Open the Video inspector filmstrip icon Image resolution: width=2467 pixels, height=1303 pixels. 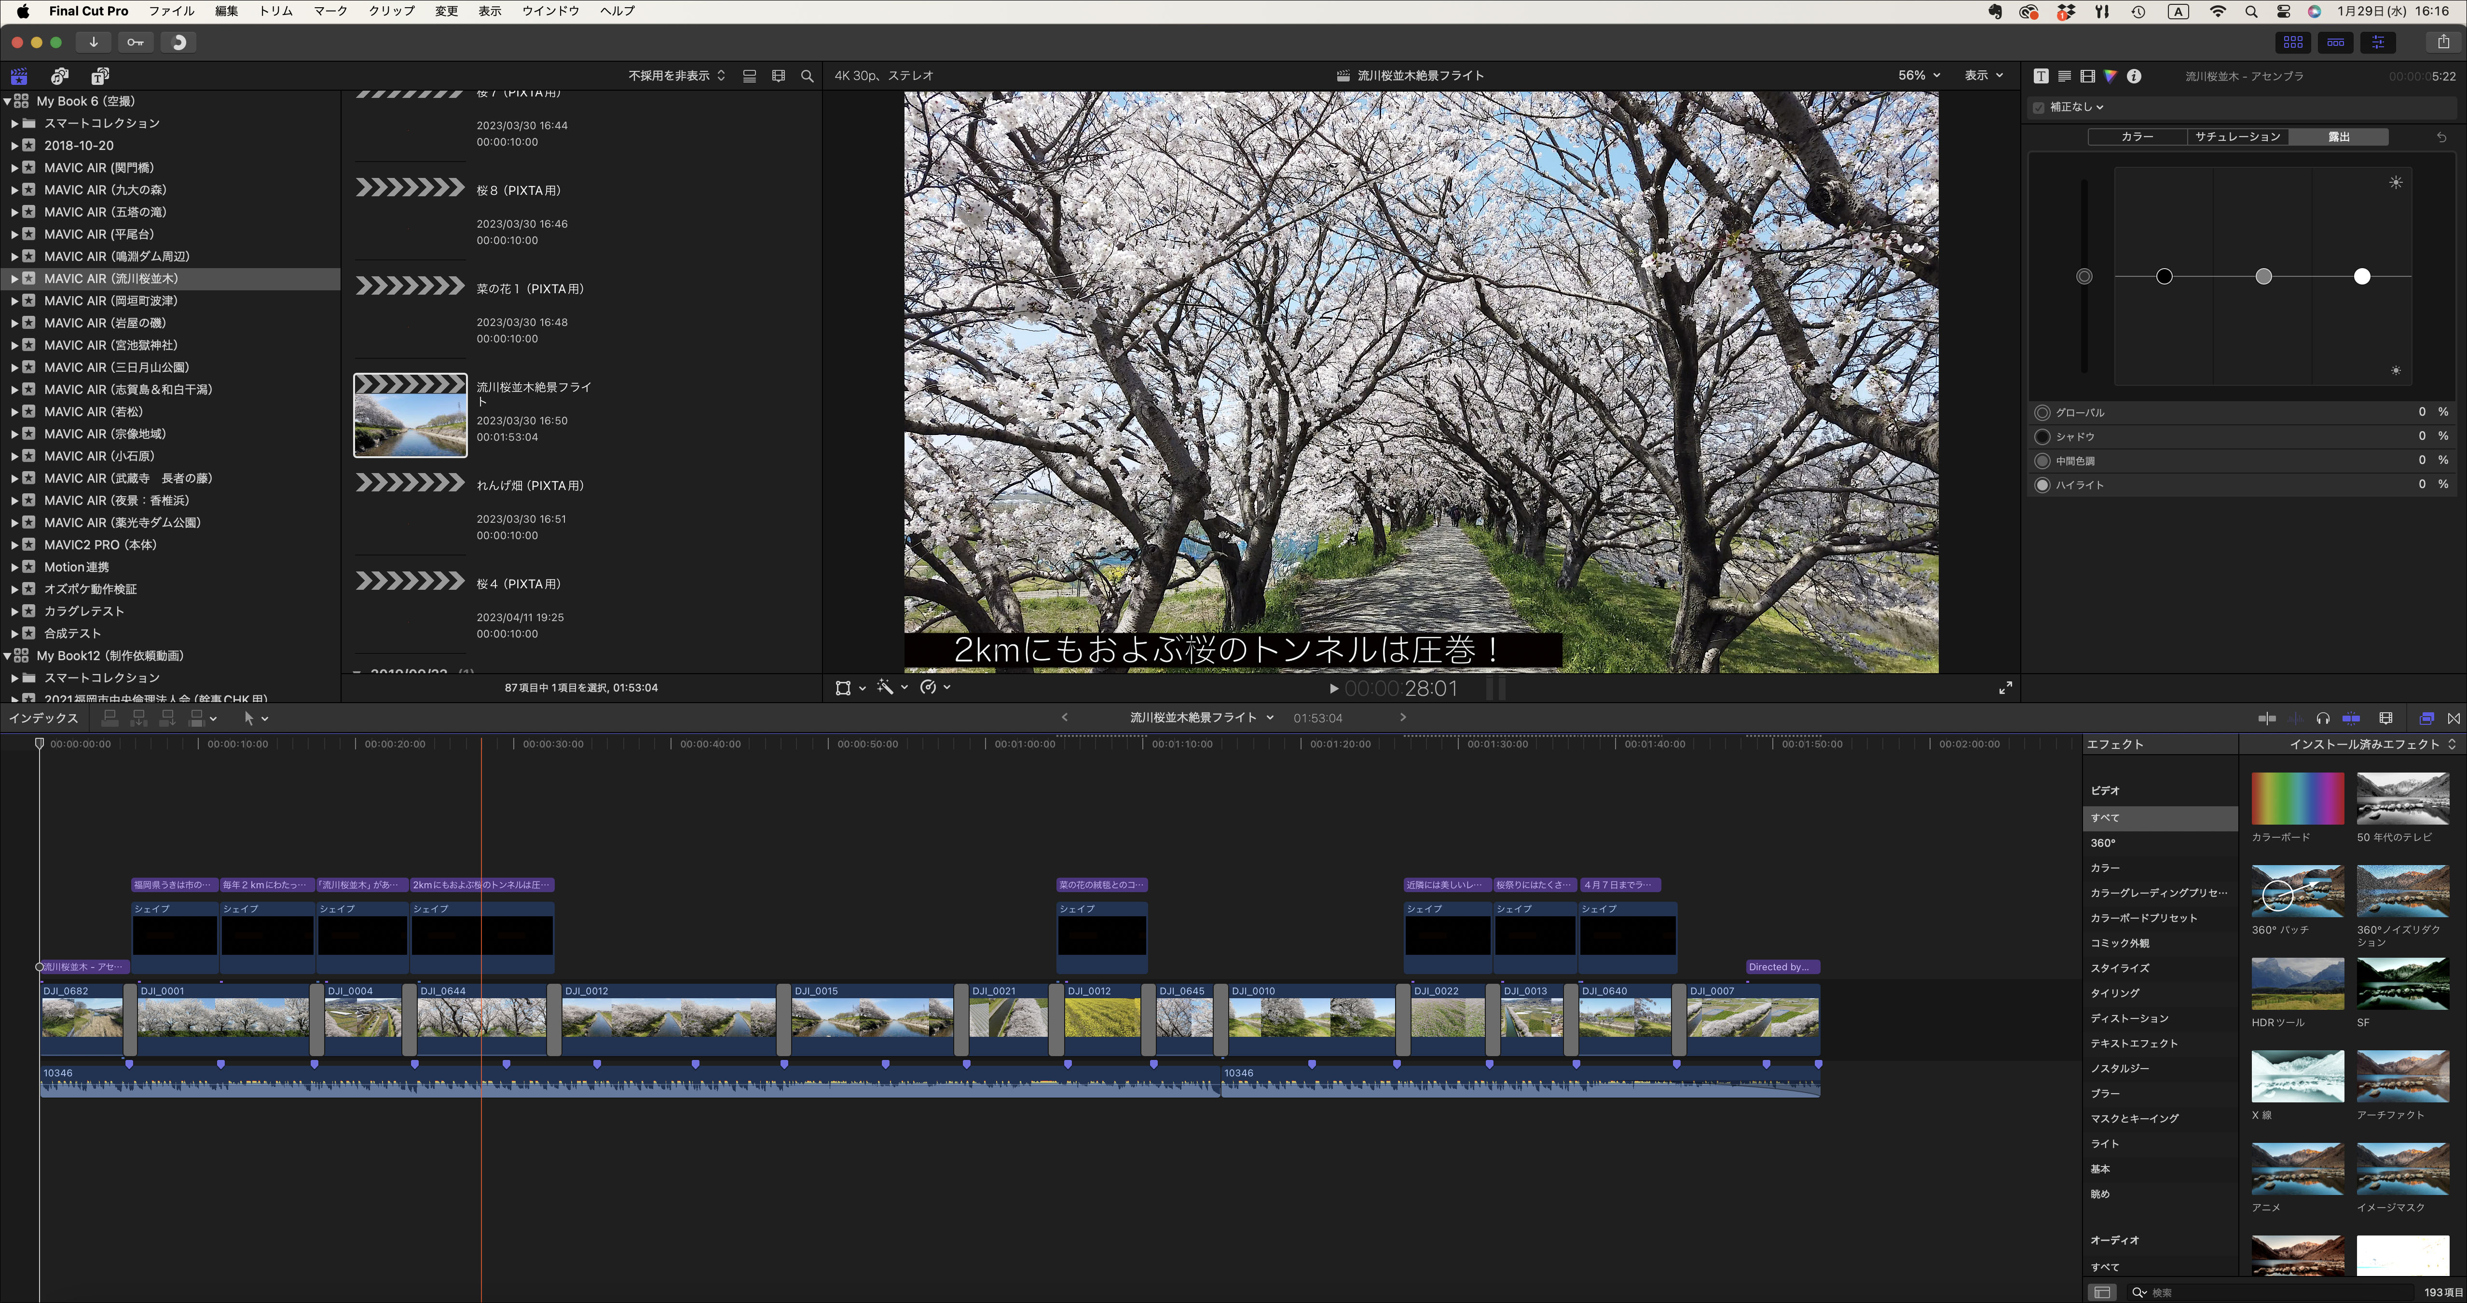(2087, 76)
